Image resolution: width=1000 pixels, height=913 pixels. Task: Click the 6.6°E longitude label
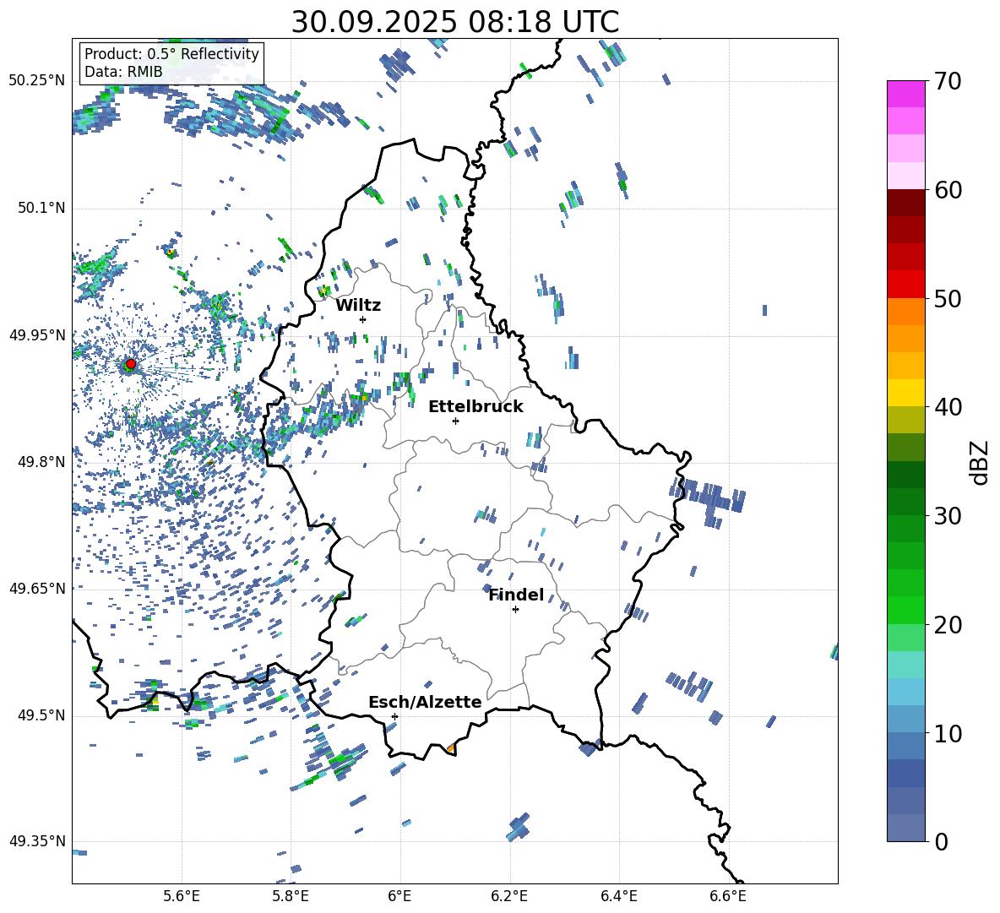[728, 897]
